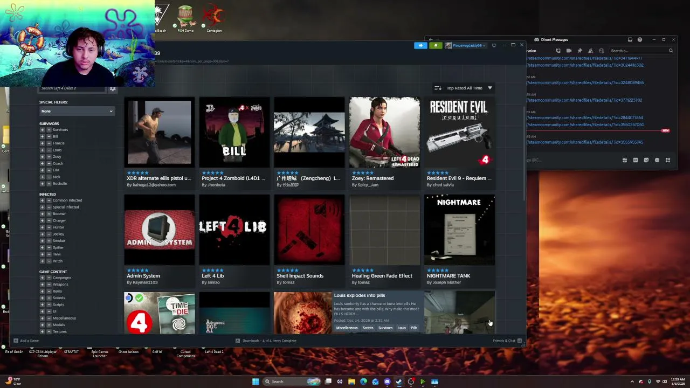Screen dimensions: 690x388
Task: Select the Survivors tag on mod tooltip
Action: point(385,328)
